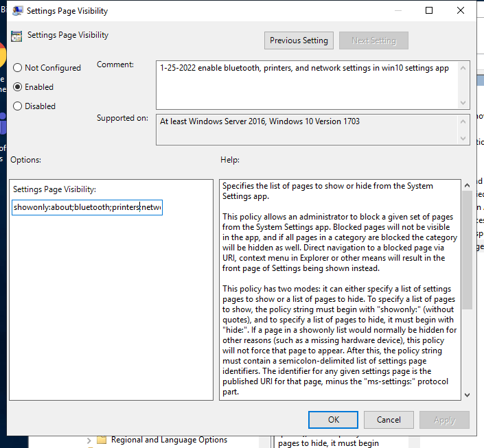Close the Settings Page Visibility dialog
Screen dimensions: 484x448
(x=460, y=11)
